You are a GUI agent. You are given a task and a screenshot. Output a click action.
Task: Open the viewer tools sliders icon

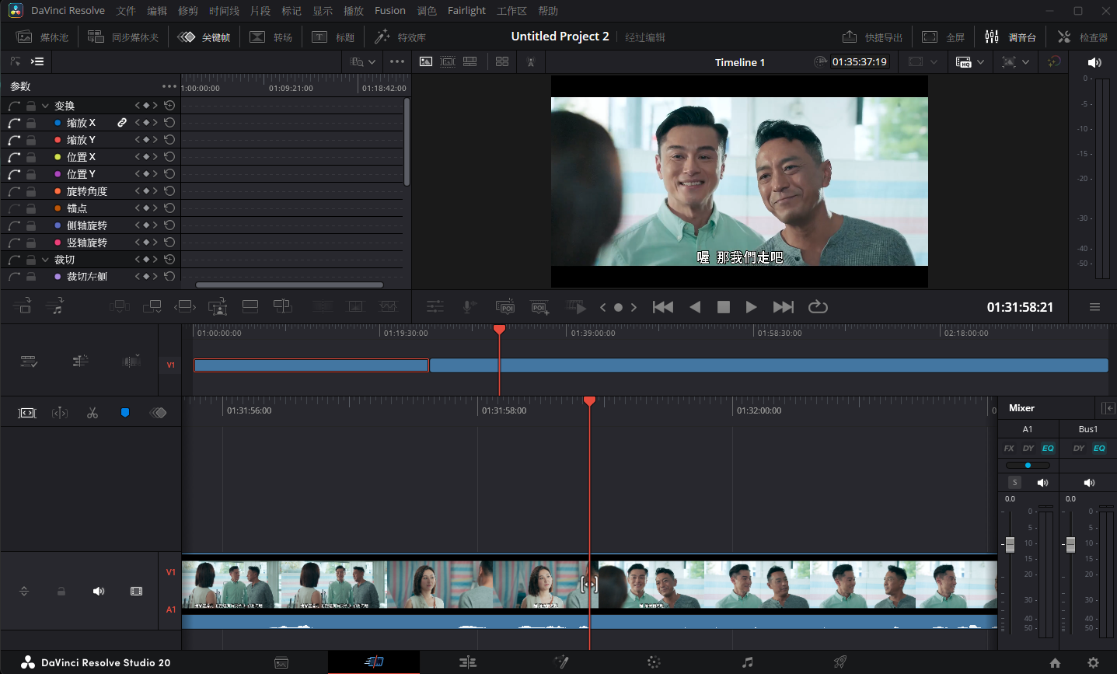tap(435, 307)
